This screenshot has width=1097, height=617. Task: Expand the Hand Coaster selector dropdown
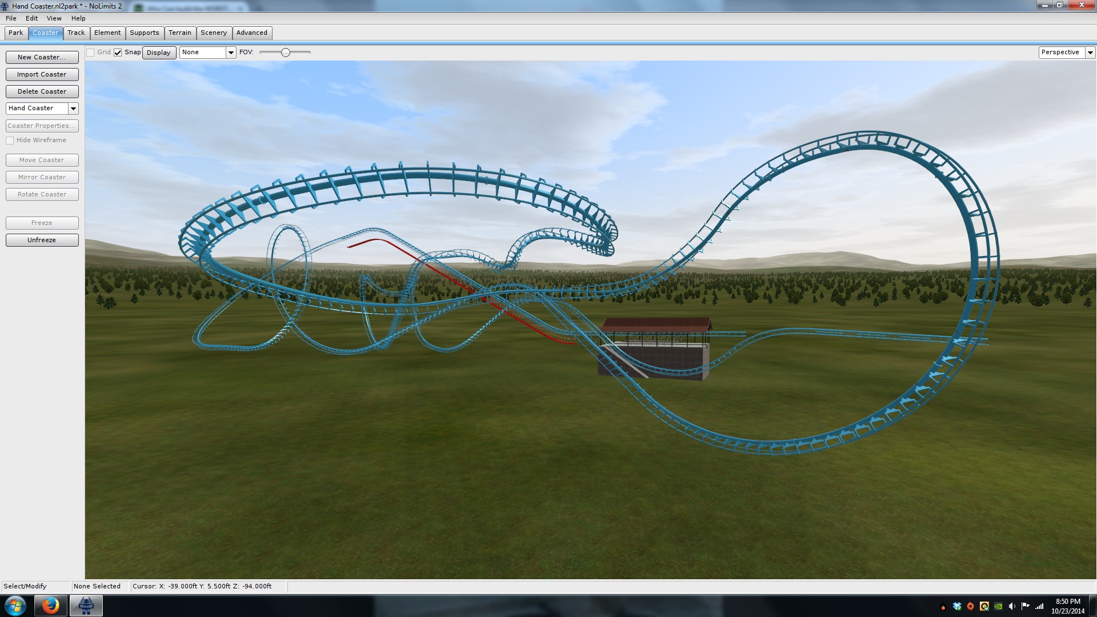coord(73,109)
